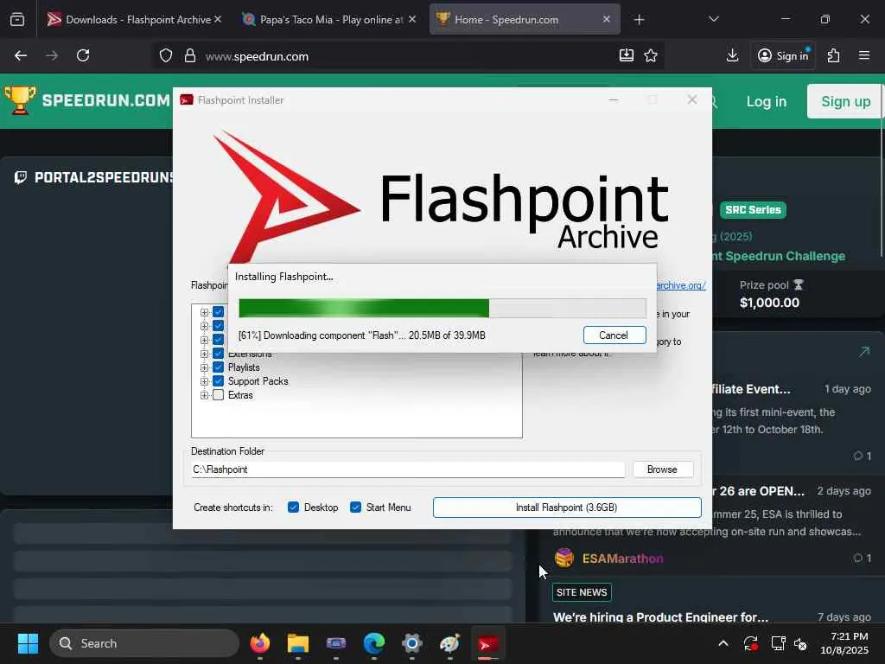The image size is (885, 664).
Task: Toggle the Extensions component checkbox
Action: (x=219, y=354)
